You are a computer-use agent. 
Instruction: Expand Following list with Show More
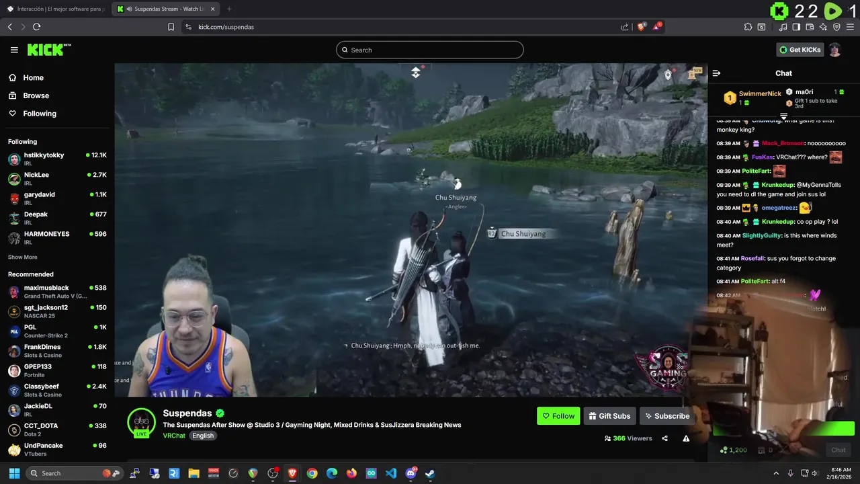pos(22,257)
